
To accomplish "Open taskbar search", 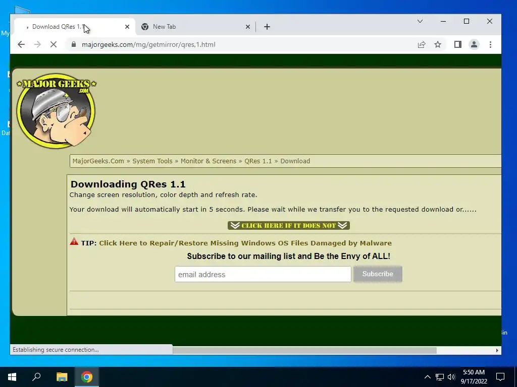I will 36,377.
